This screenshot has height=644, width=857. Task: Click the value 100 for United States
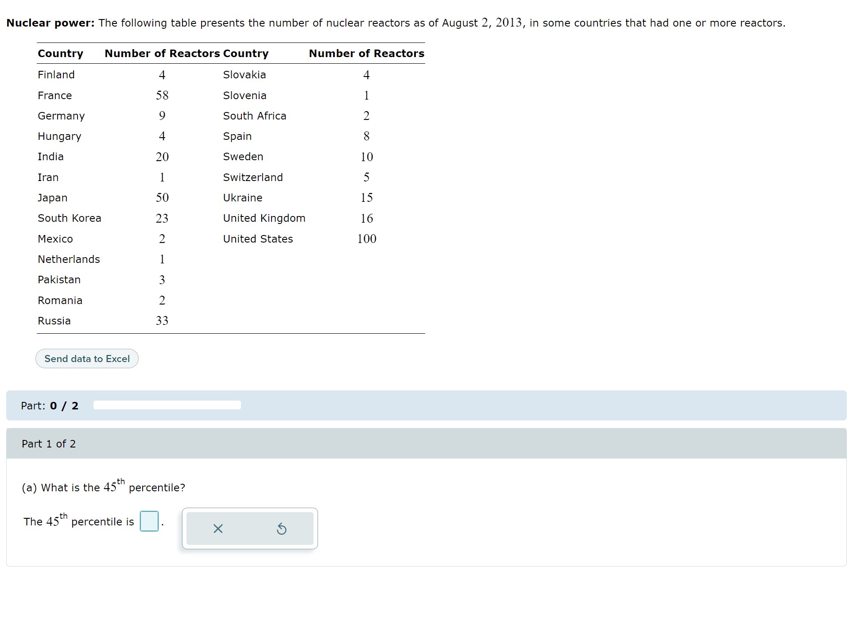tap(366, 239)
